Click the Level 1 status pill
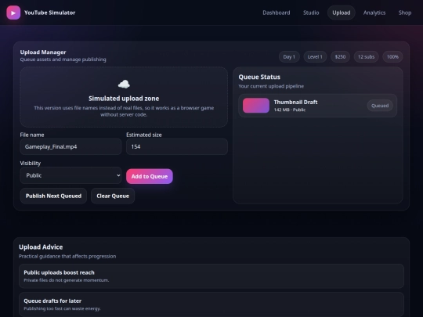Image resolution: width=423 pixels, height=317 pixels. 315,57
